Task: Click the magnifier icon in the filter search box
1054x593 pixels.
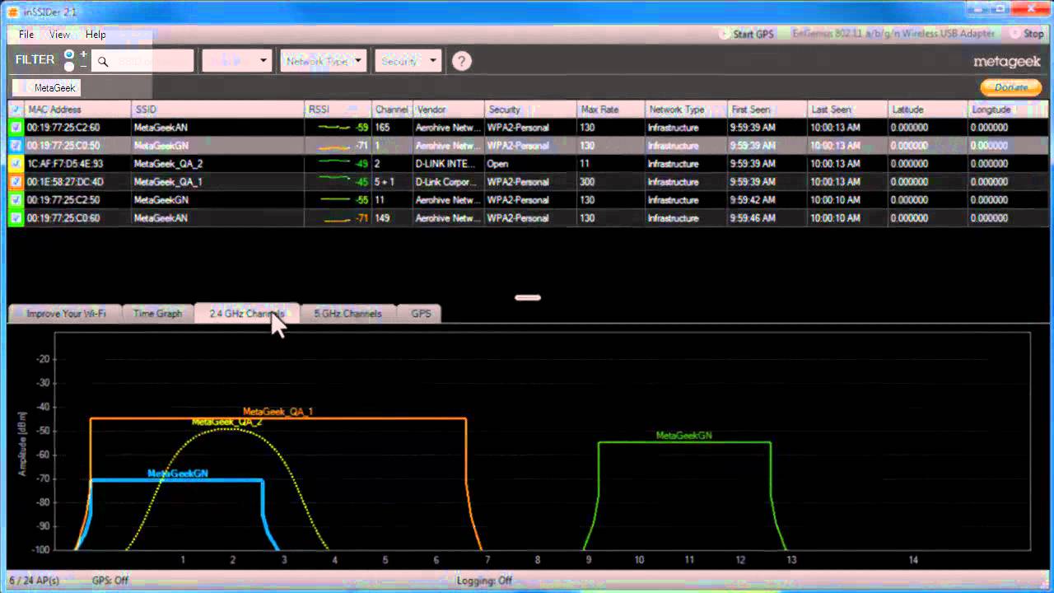Action: click(103, 61)
